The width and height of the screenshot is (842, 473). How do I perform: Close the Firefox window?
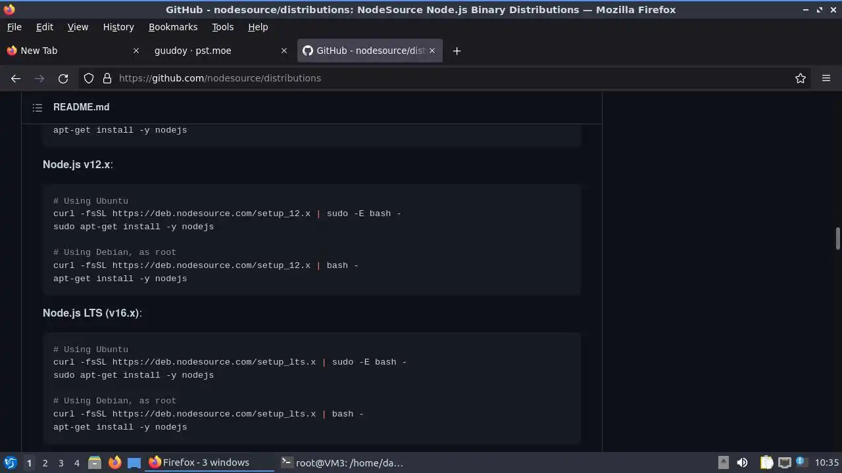pyautogui.click(x=833, y=10)
